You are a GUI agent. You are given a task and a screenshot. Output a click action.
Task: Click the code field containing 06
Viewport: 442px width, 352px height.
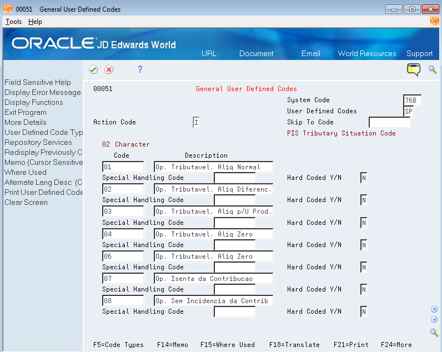[x=123, y=256]
